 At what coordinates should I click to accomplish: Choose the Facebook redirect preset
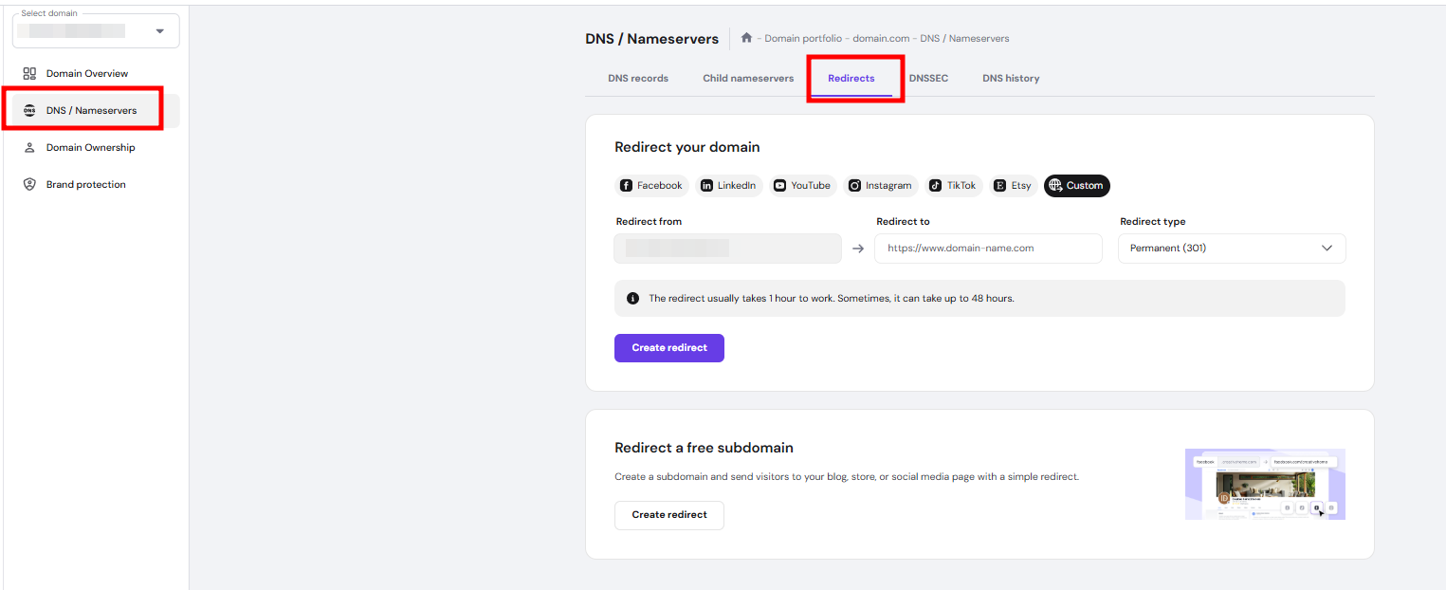(650, 185)
